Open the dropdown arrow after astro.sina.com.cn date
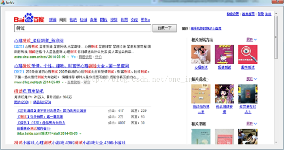Screen dimensions: 284x150 click(x=68, y=57)
